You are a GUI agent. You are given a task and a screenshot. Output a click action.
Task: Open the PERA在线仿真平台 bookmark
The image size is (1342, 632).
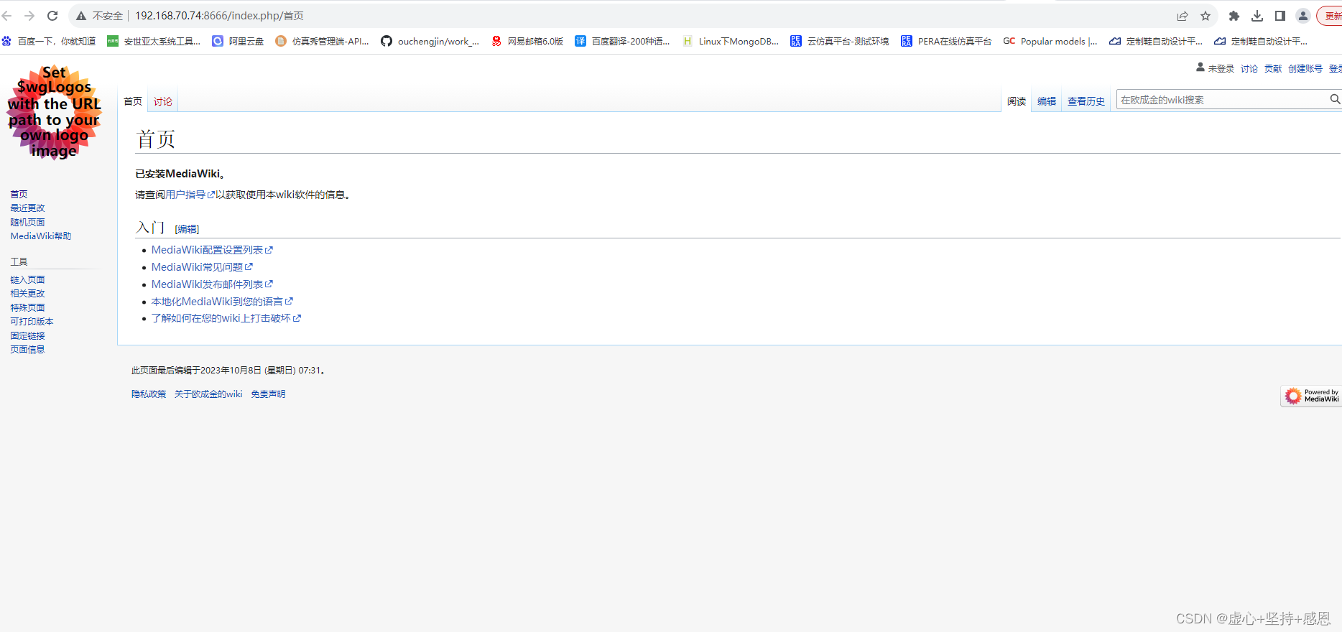(946, 41)
